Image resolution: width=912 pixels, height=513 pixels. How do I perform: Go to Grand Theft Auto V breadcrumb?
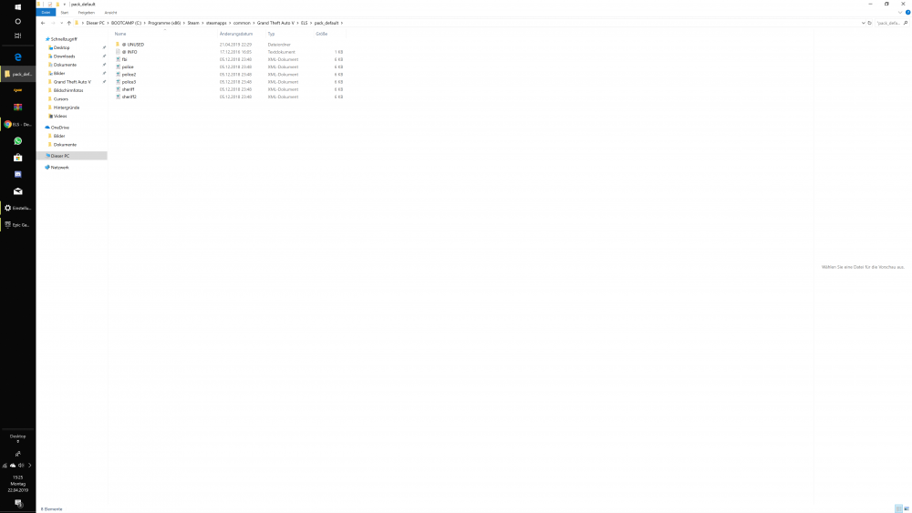(x=275, y=23)
